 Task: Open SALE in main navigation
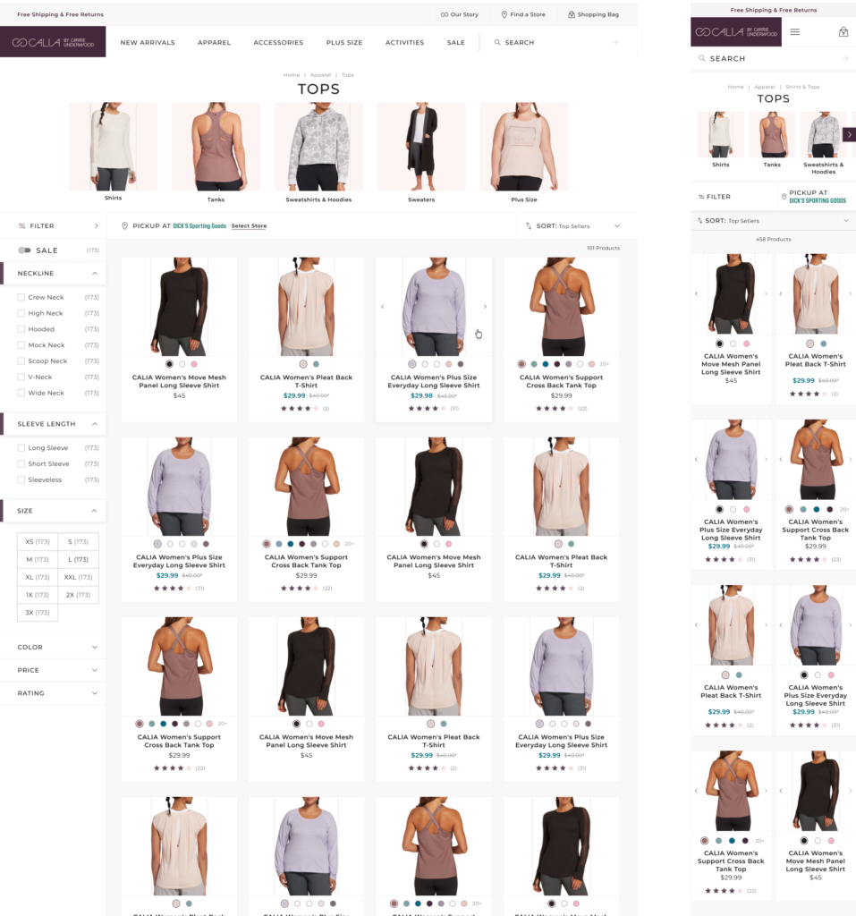(456, 43)
